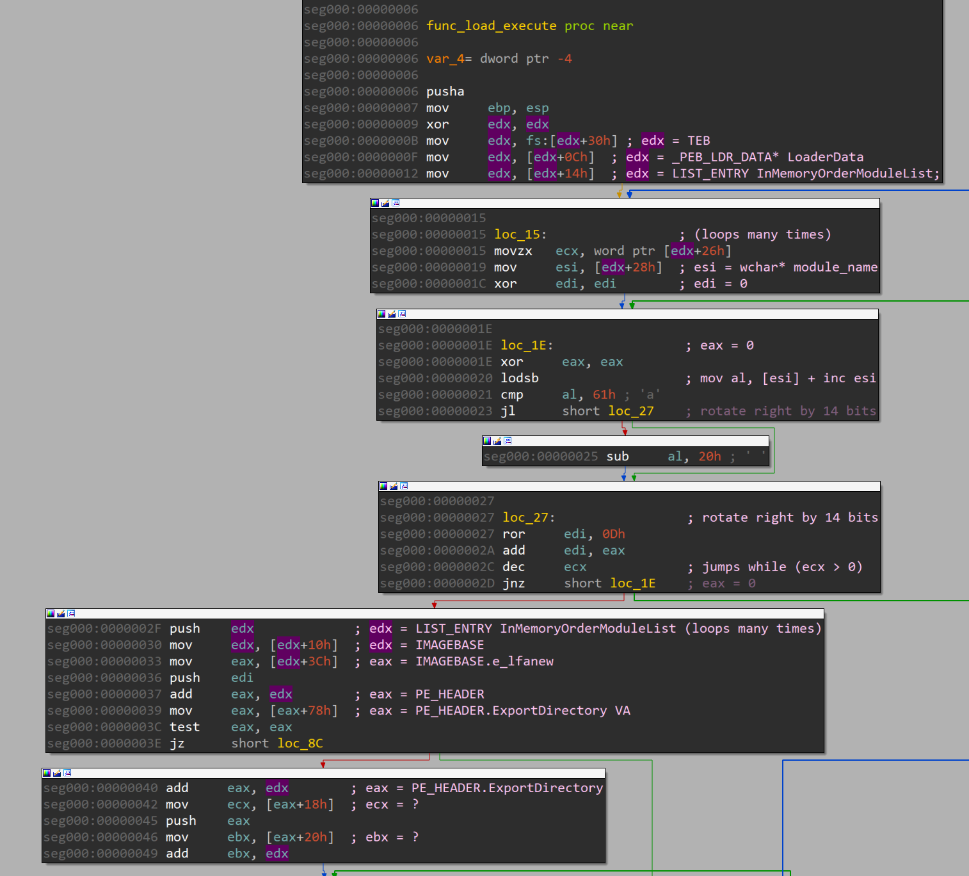The image size is (969, 876).
Task: Click the pencil edit icon on the loc_1E block
Action: pyautogui.click(x=392, y=314)
